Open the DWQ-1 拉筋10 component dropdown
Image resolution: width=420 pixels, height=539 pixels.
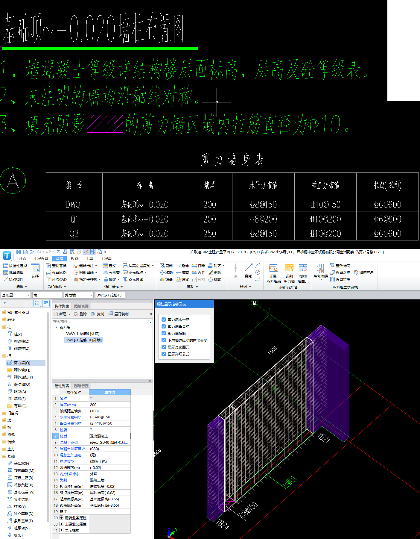tap(110, 295)
